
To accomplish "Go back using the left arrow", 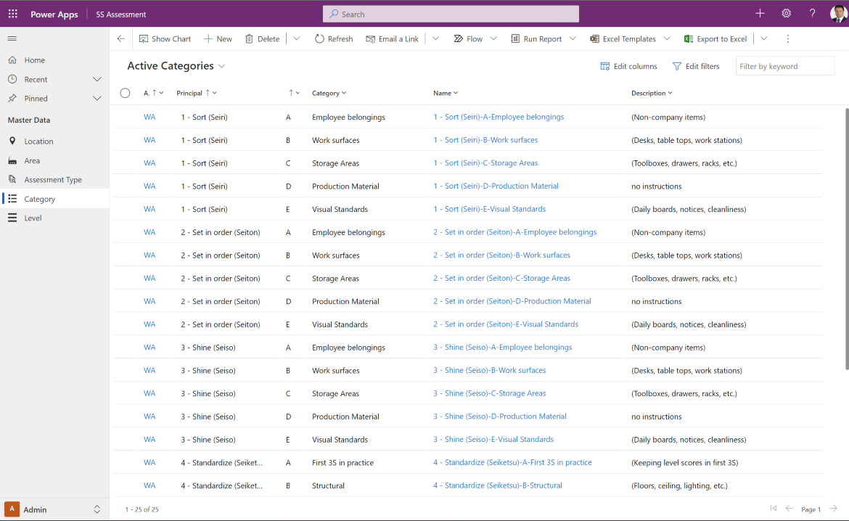I will point(120,39).
